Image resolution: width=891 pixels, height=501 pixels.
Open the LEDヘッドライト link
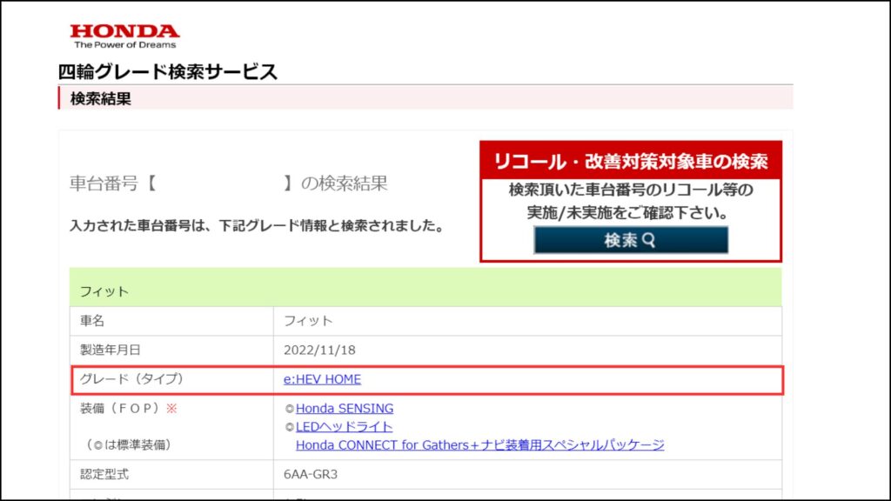click(344, 426)
